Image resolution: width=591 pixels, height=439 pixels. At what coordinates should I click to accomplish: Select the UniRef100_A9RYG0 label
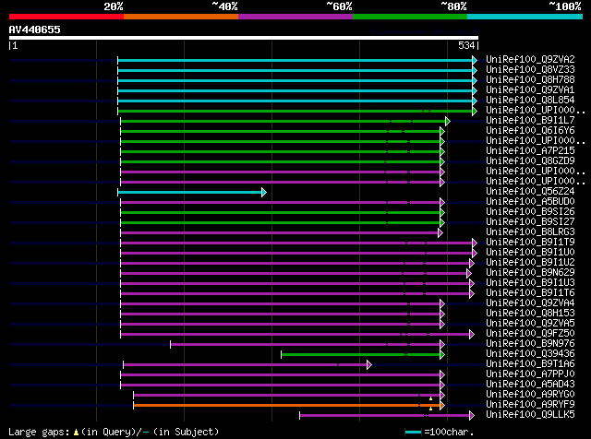click(x=530, y=395)
